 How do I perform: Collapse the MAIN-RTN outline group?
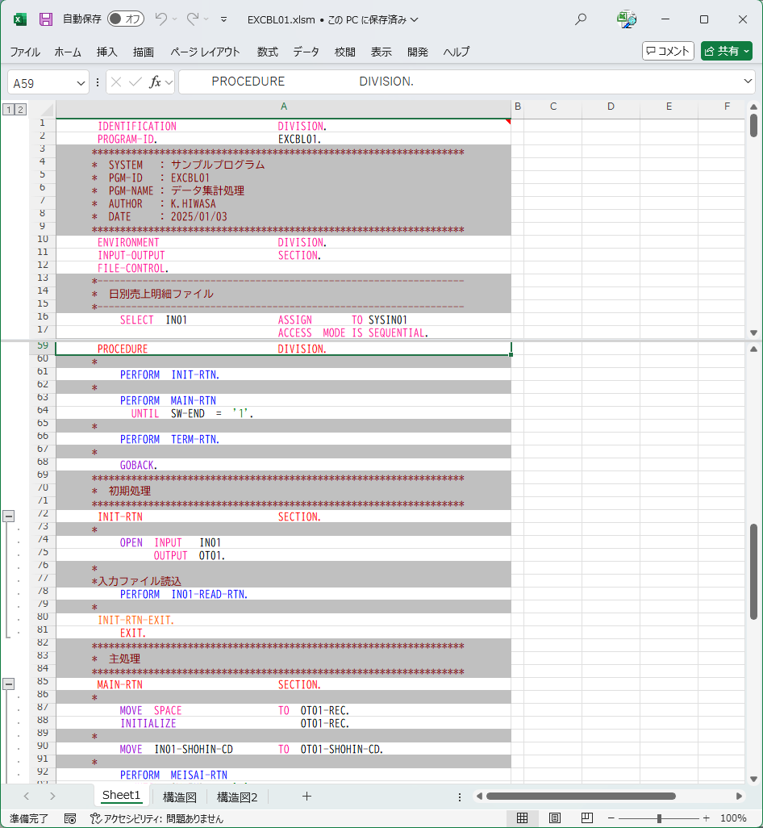coord(9,684)
